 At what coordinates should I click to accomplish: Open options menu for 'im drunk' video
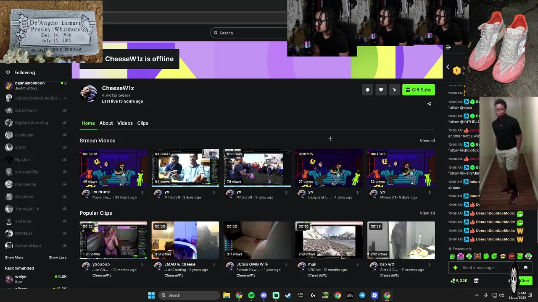click(142, 193)
